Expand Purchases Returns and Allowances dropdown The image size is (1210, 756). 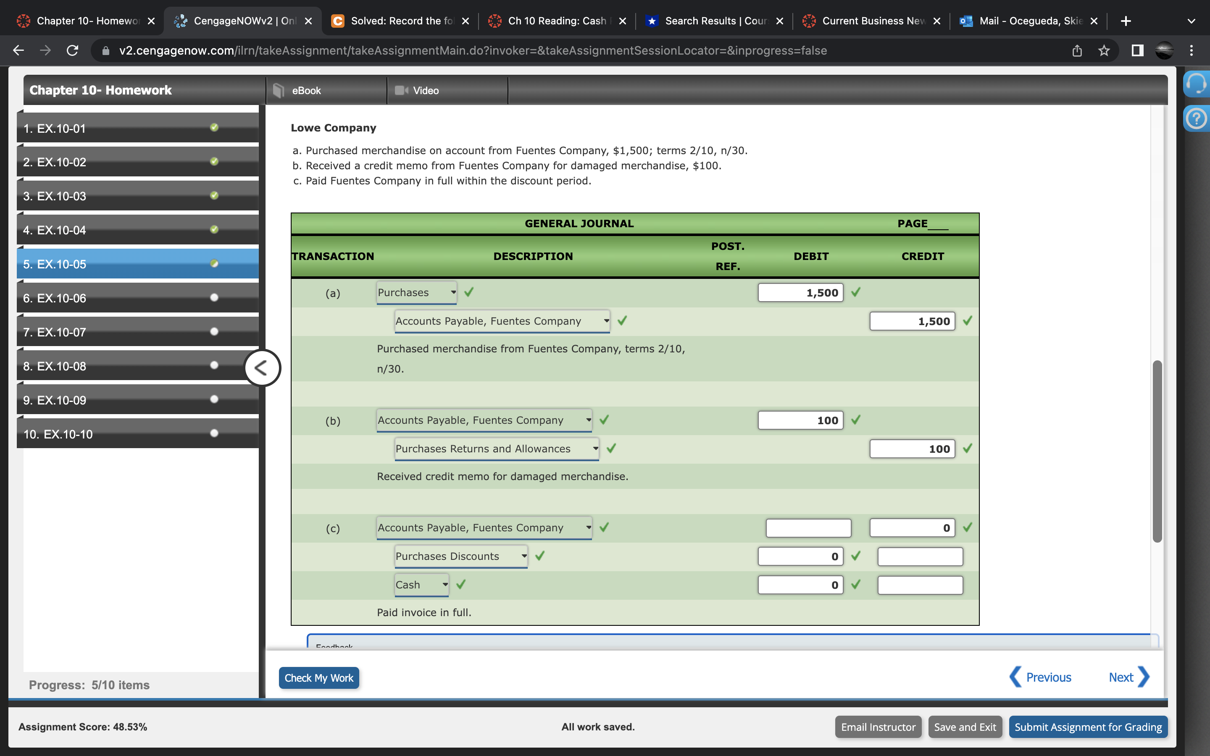point(497,449)
